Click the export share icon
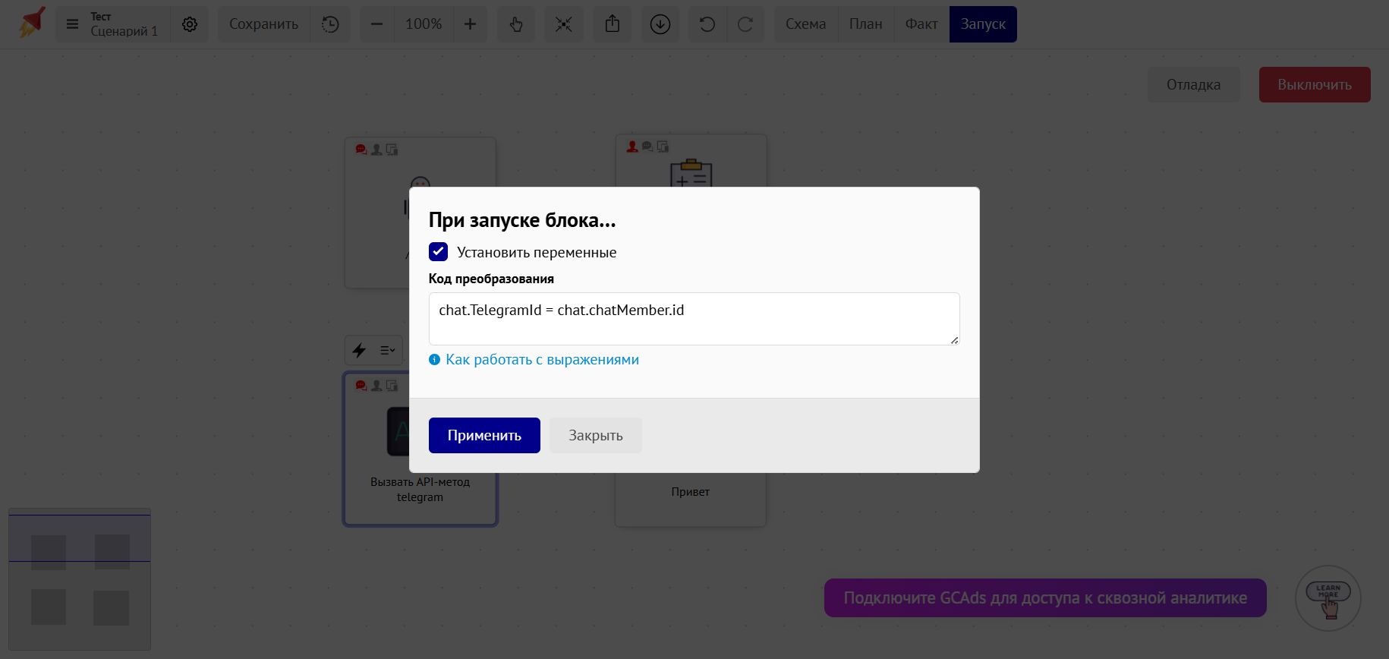The width and height of the screenshot is (1389, 659). coord(613,24)
